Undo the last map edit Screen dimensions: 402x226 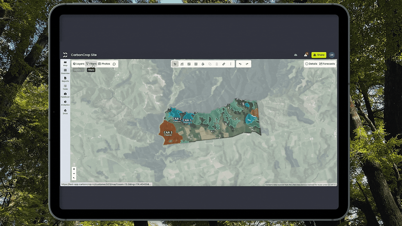click(240, 64)
